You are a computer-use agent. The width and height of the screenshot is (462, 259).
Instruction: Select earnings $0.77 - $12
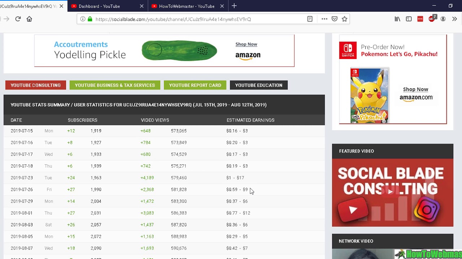point(238,213)
